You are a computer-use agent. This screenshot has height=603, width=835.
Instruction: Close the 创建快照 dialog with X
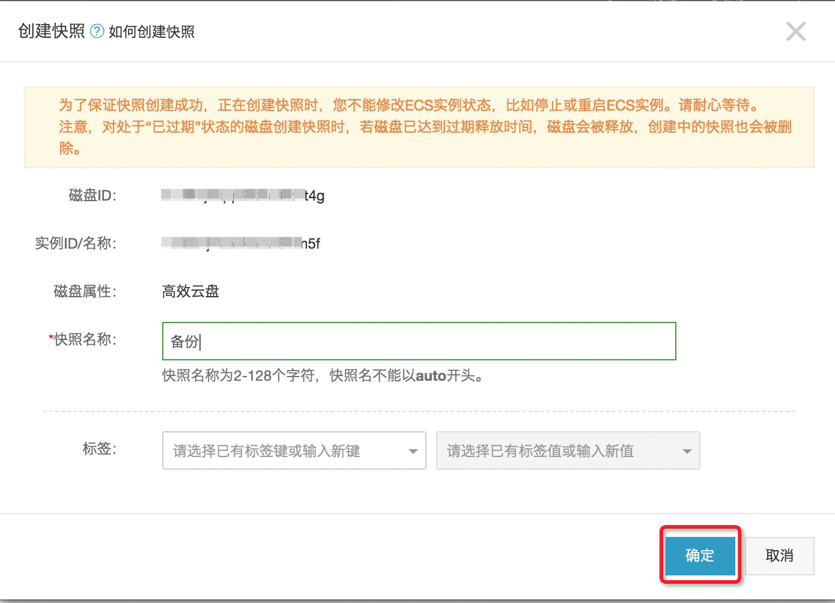(795, 31)
